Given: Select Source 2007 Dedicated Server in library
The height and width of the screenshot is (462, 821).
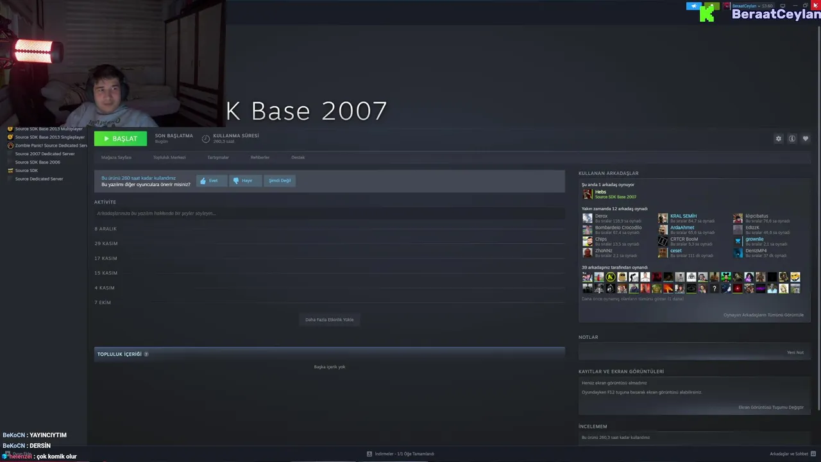Looking at the screenshot, I should pyautogui.click(x=45, y=154).
